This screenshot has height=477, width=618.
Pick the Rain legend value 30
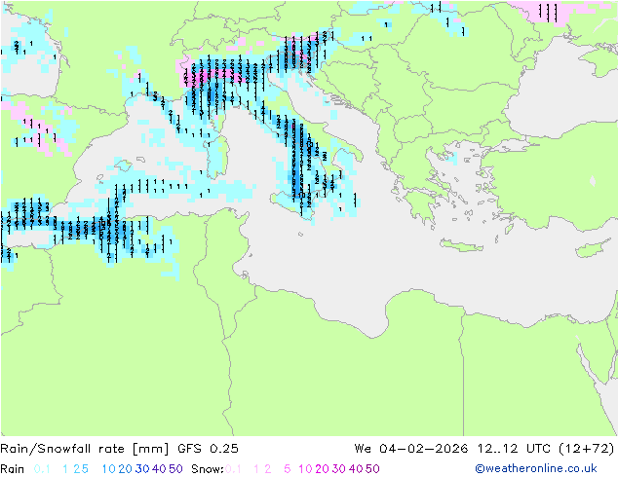pos(142,469)
